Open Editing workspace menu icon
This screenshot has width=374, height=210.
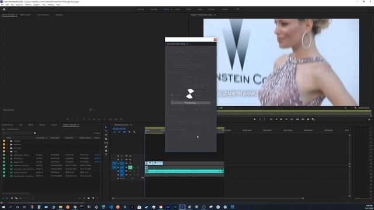pyautogui.click(x=171, y=9)
